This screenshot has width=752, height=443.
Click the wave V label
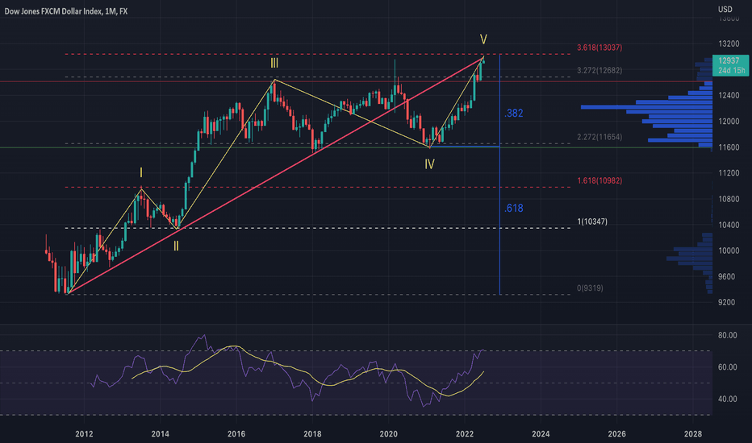[x=483, y=39]
